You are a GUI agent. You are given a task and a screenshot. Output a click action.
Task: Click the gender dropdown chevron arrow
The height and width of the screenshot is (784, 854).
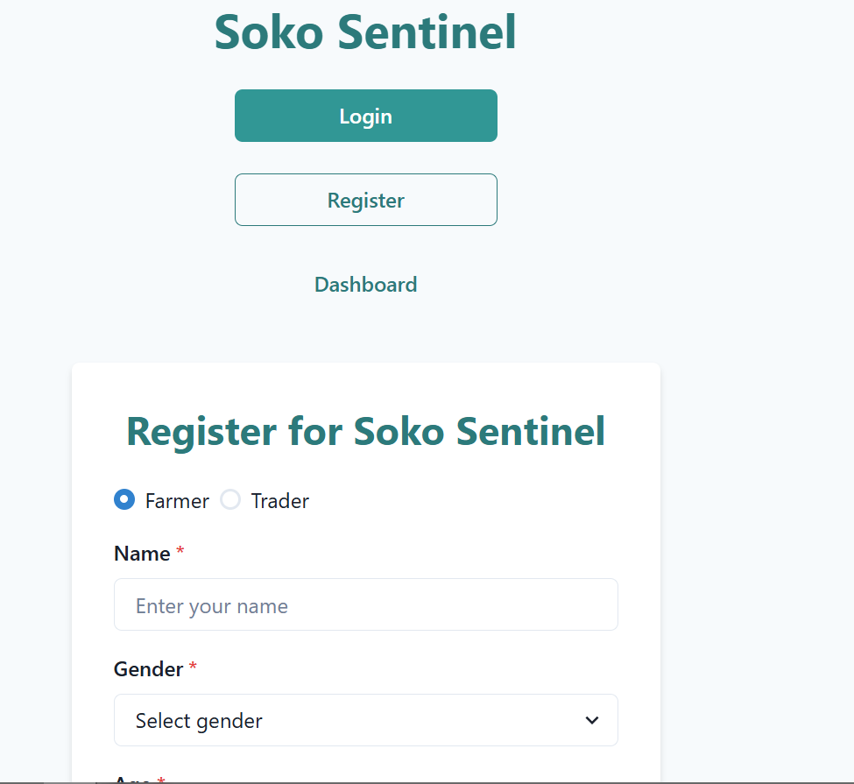pos(592,720)
